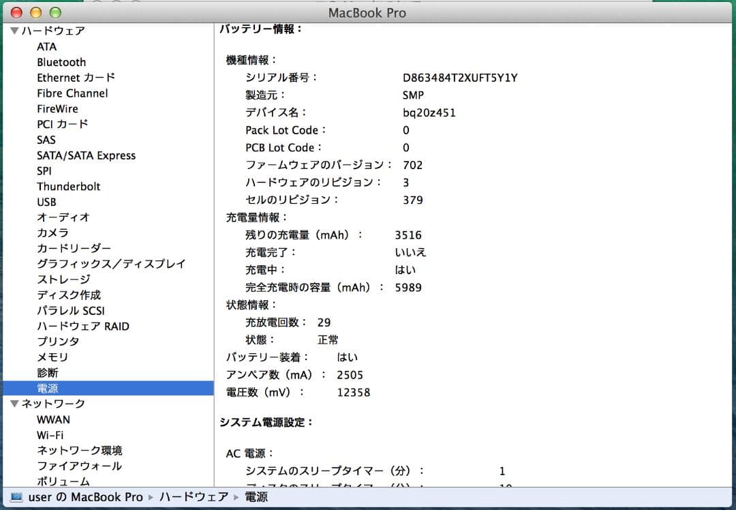Select オーディオ in the sidebar

(61, 217)
